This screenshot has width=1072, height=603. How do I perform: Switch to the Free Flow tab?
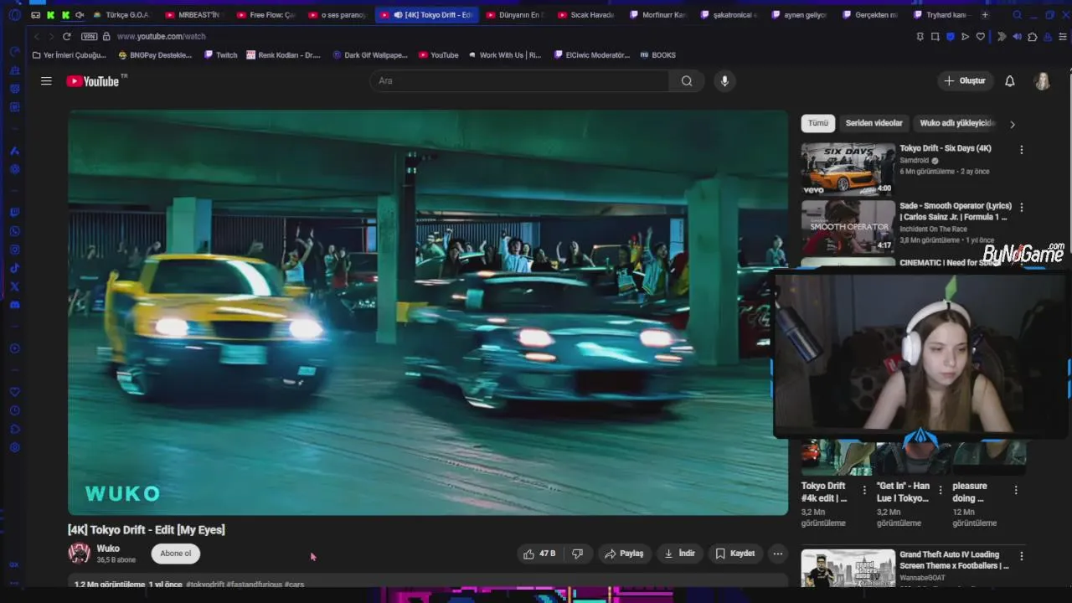click(x=266, y=15)
